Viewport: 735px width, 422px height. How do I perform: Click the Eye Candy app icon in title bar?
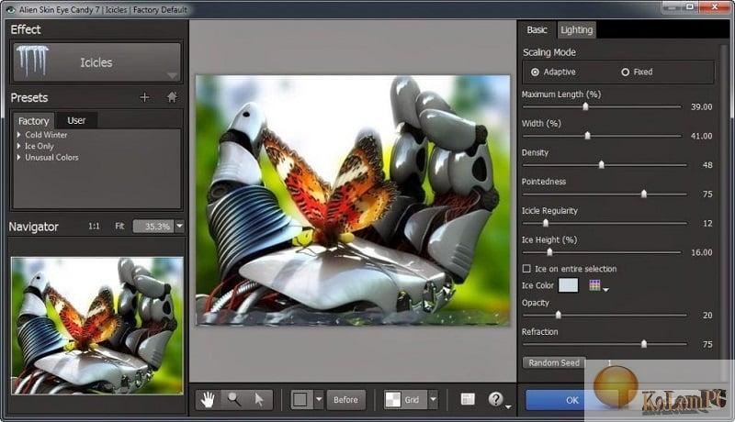pos(10,9)
